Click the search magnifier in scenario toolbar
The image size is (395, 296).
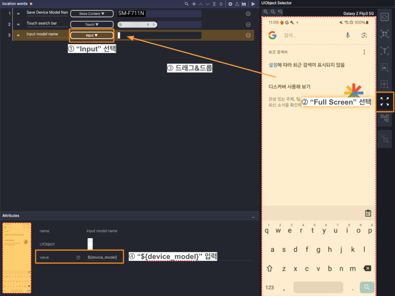pos(187,4)
